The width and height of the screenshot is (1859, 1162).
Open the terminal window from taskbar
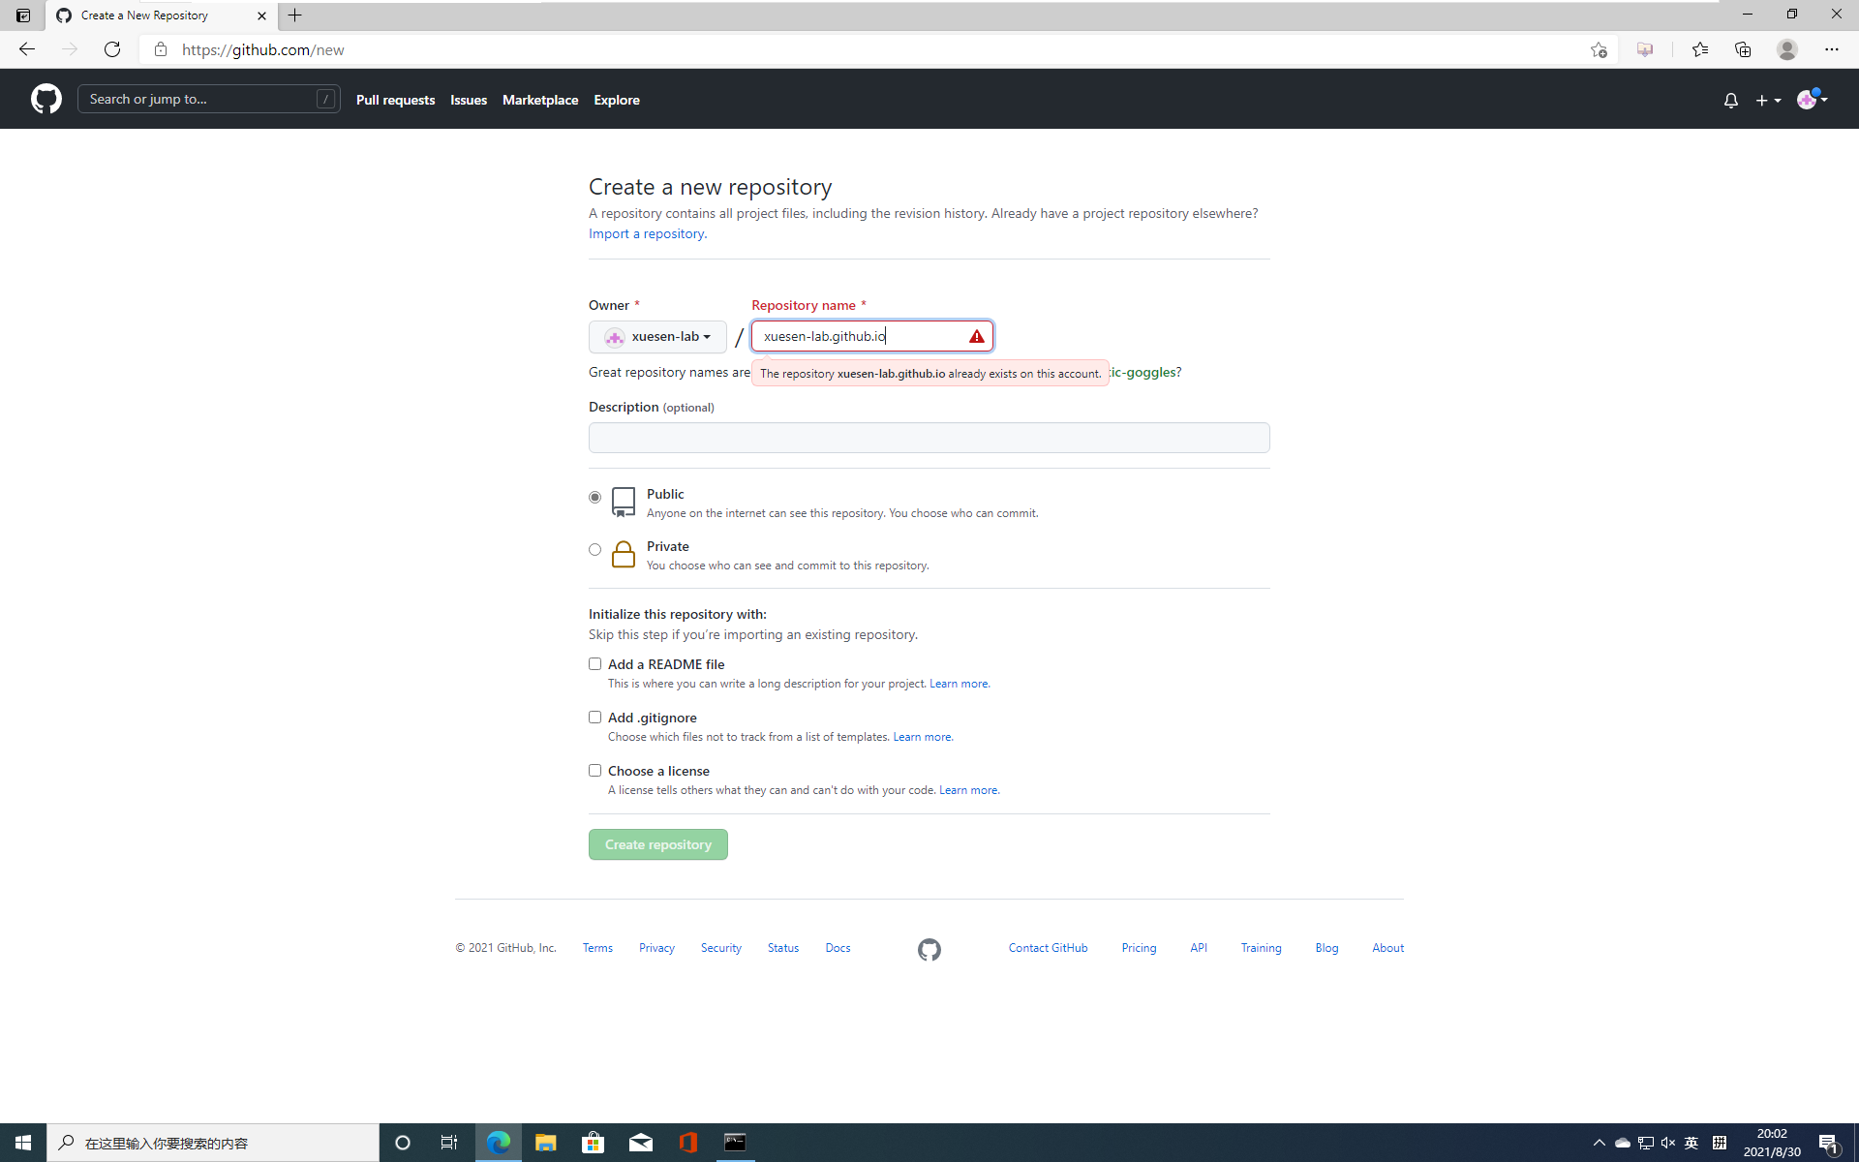tap(736, 1143)
